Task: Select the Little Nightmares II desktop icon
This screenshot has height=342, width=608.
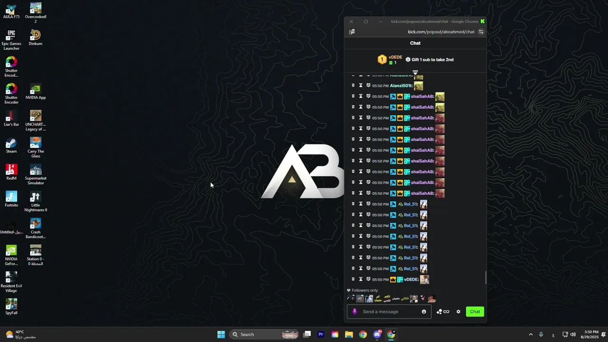Action: coord(36,202)
